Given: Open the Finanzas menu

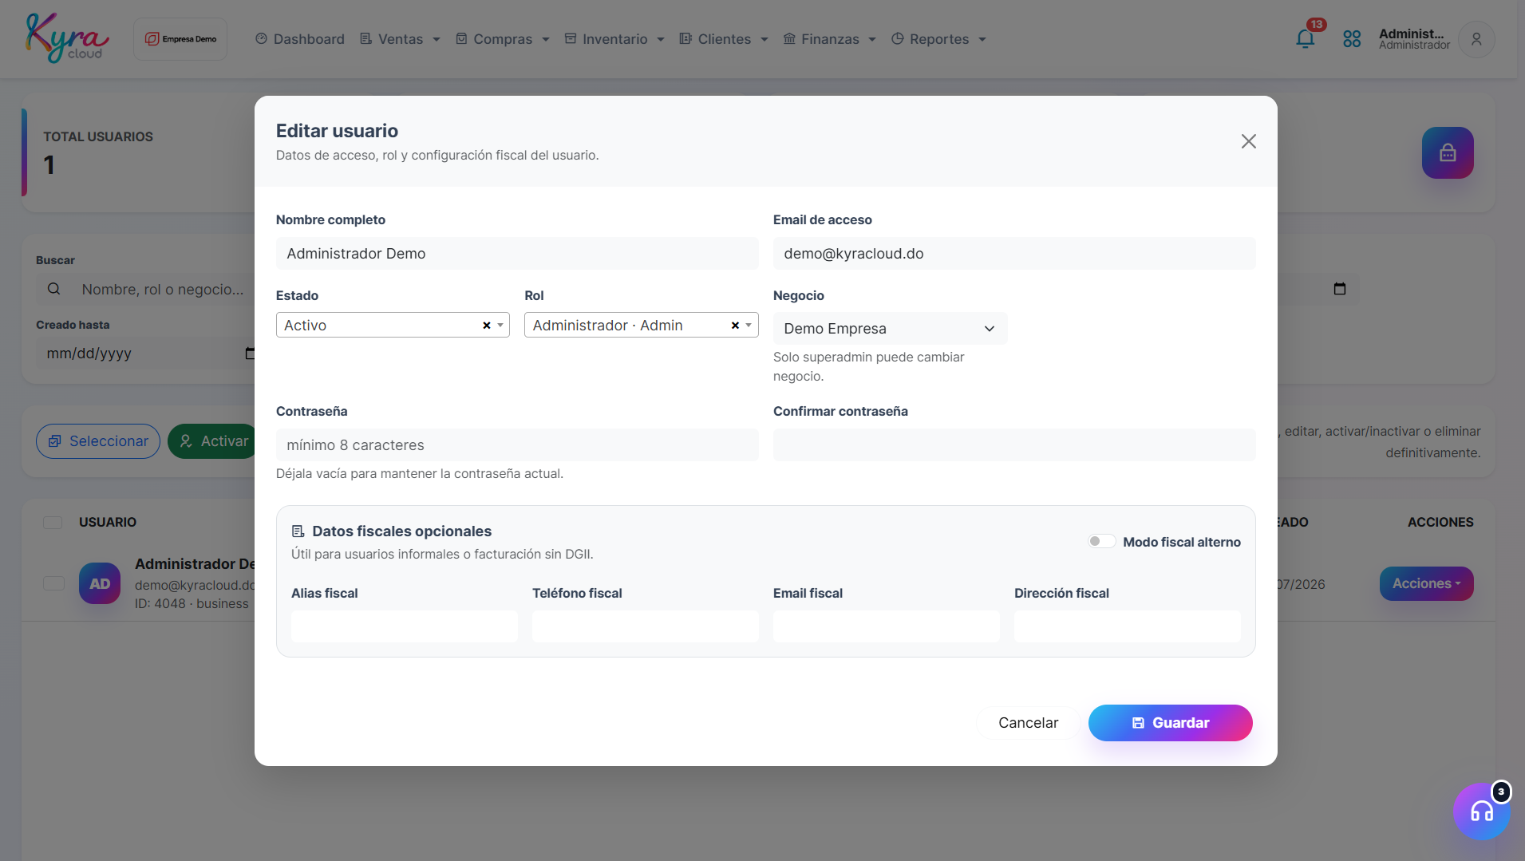Looking at the screenshot, I should (829, 39).
